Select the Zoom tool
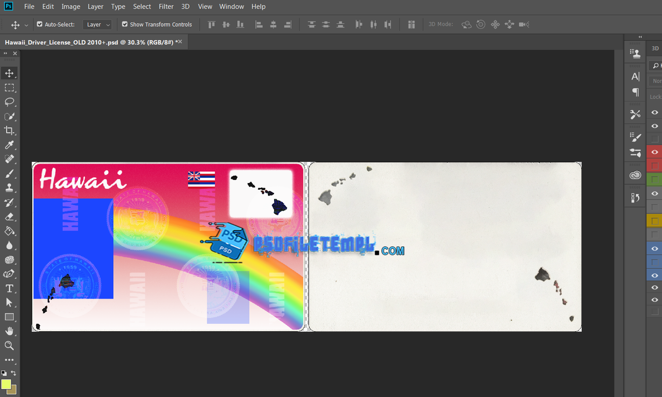 click(x=9, y=346)
